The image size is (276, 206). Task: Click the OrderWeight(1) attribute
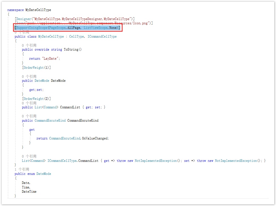pos(36,68)
